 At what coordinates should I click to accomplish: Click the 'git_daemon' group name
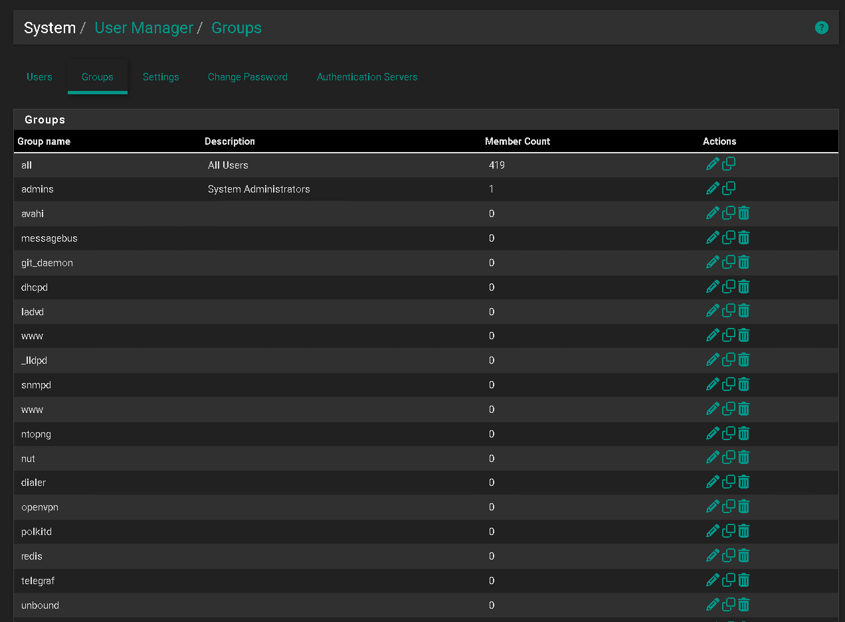(x=47, y=263)
